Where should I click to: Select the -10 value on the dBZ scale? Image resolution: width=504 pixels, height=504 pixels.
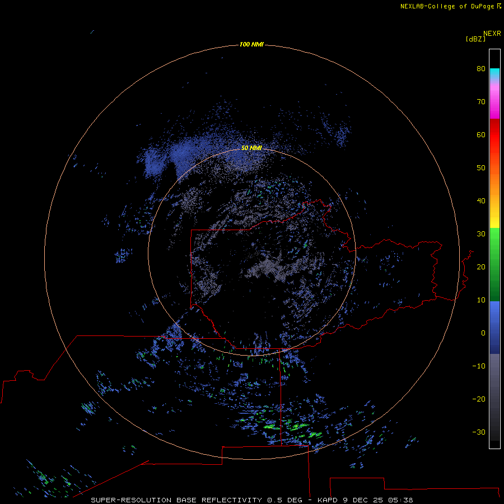479,366
